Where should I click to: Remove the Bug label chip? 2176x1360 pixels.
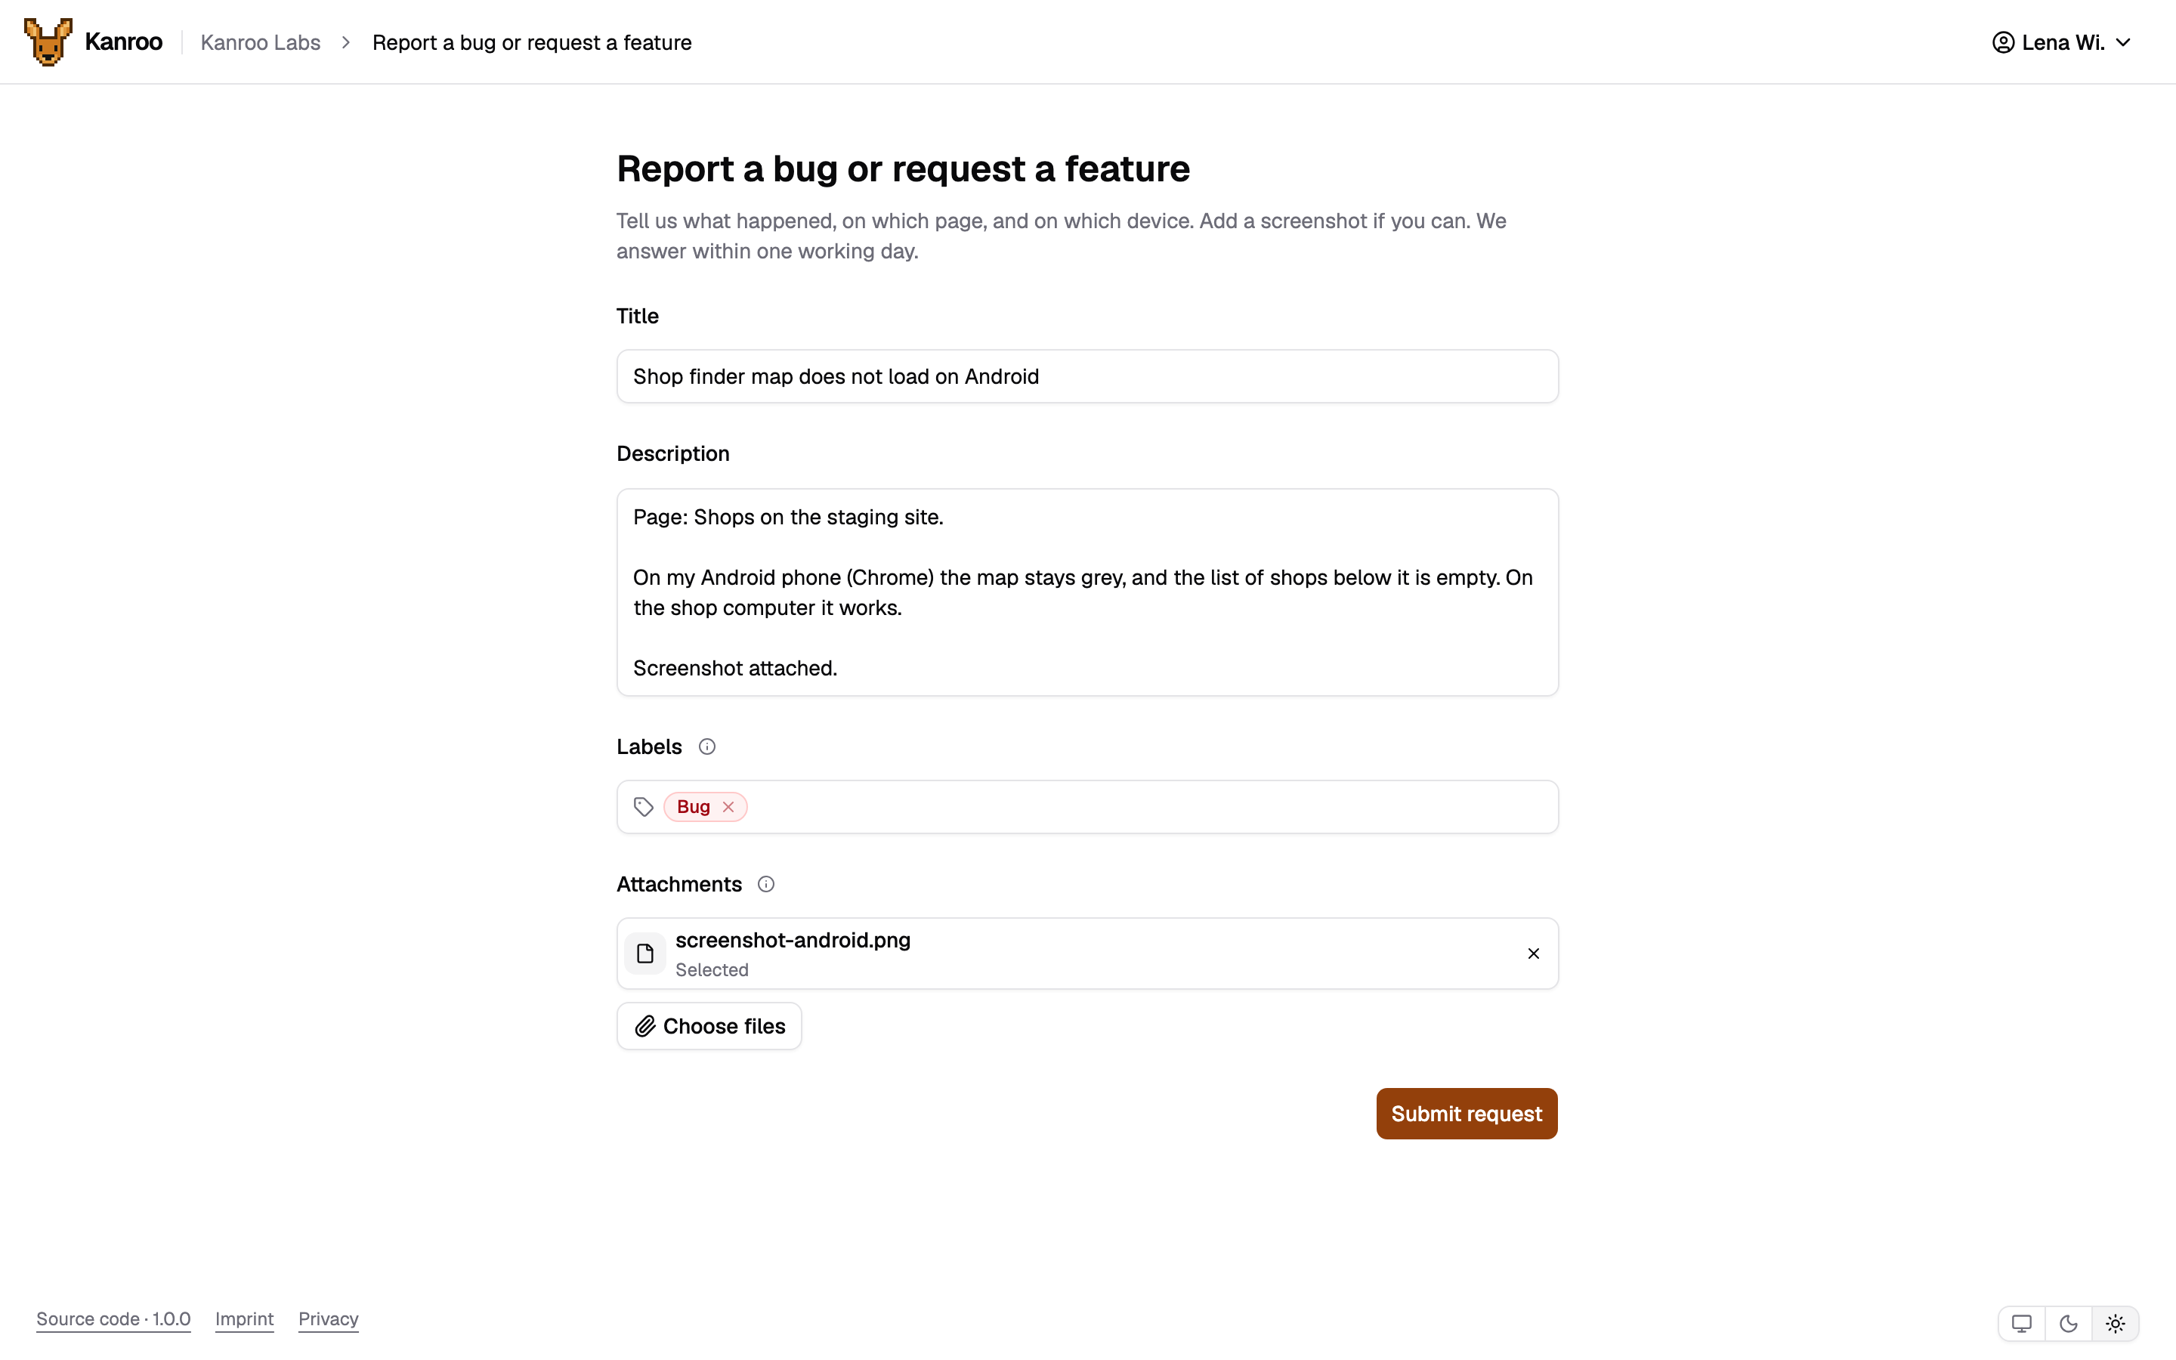[x=728, y=807]
